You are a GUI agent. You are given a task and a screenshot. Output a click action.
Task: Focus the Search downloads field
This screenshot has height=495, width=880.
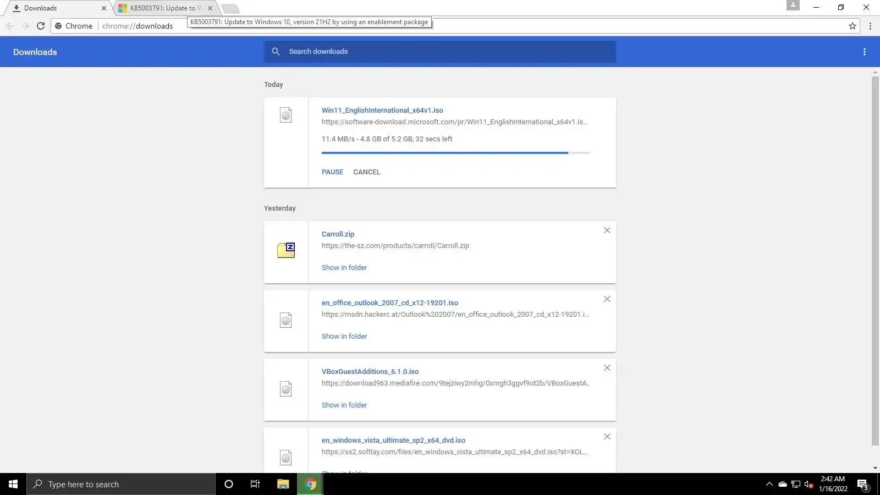click(440, 52)
